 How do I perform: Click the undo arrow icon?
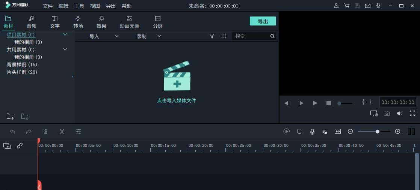click(x=12, y=132)
